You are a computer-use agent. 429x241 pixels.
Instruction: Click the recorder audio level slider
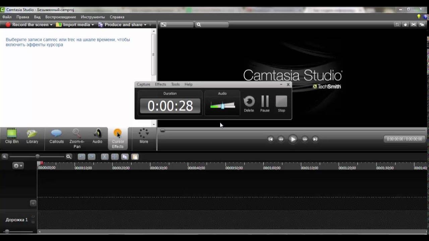pyautogui.click(x=223, y=106)
